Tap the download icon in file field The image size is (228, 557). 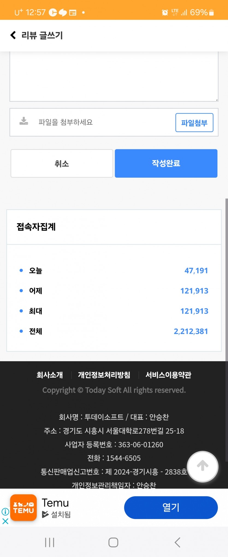24,121
